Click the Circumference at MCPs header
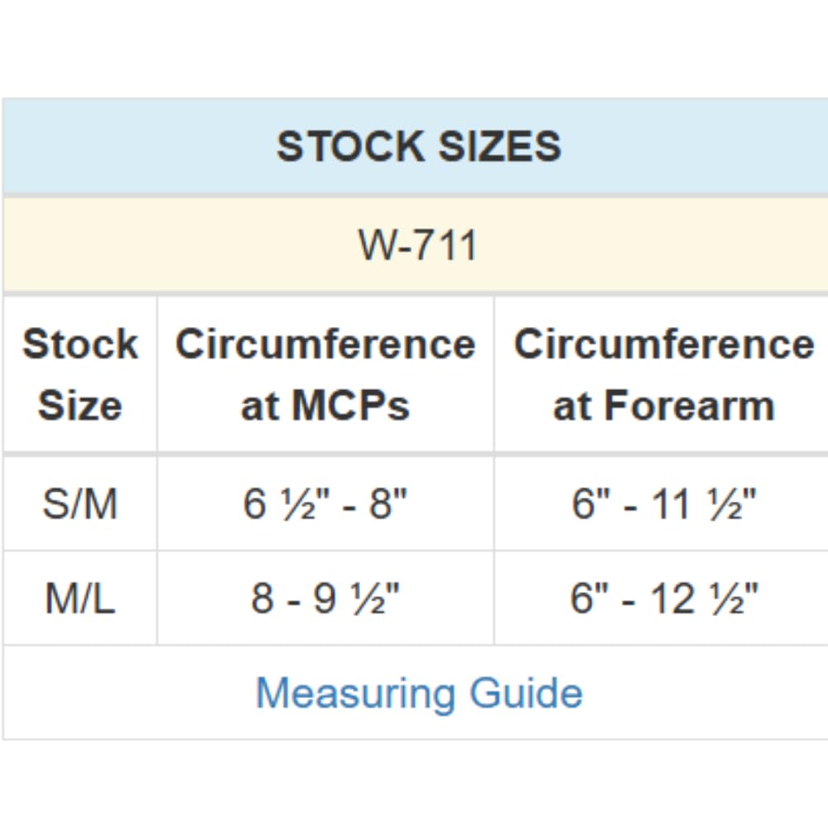Screen dimensions: 828x828 [325, 374]
